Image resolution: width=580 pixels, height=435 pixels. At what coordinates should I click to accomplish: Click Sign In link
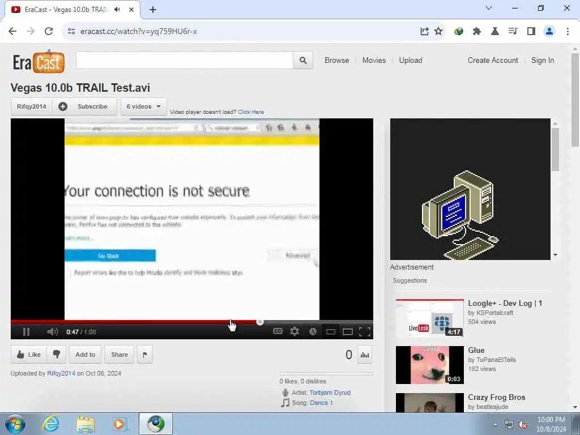[x=543, y=60]
